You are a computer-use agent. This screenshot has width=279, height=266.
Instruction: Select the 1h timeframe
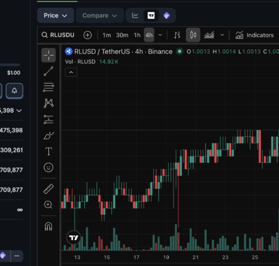tap(137, 35)
